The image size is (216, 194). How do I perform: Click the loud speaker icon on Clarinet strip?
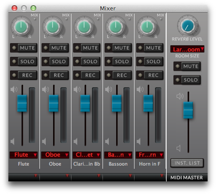point(77,89)
